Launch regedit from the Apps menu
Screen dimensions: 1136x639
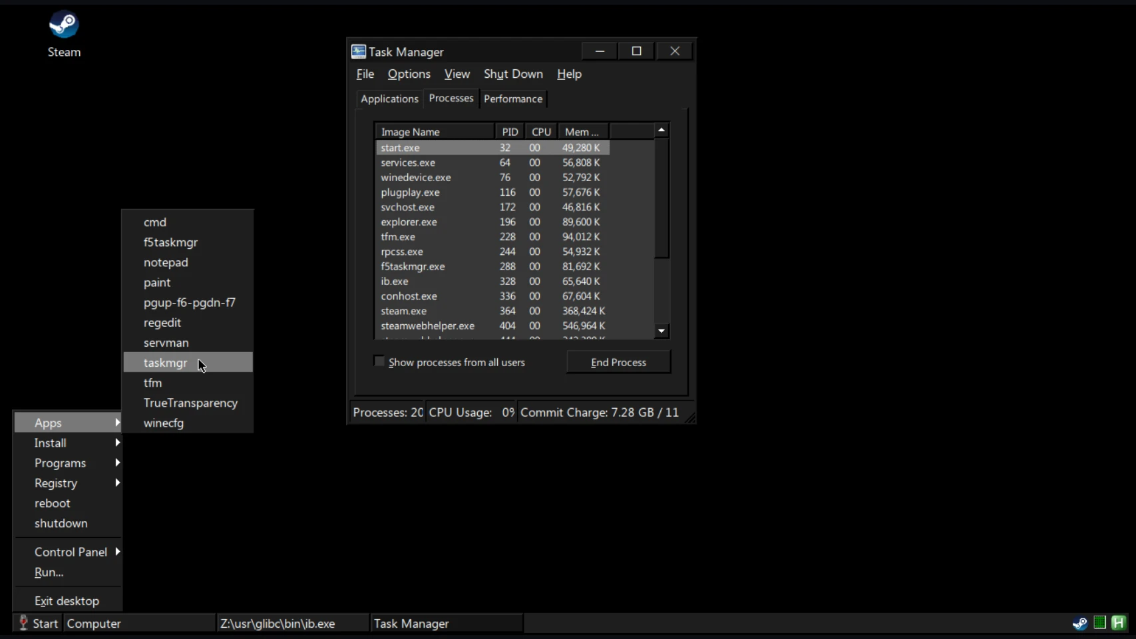[162, 323]
